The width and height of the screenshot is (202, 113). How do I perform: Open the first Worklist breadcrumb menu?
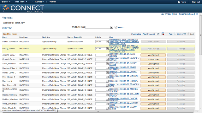coord(39,2)
